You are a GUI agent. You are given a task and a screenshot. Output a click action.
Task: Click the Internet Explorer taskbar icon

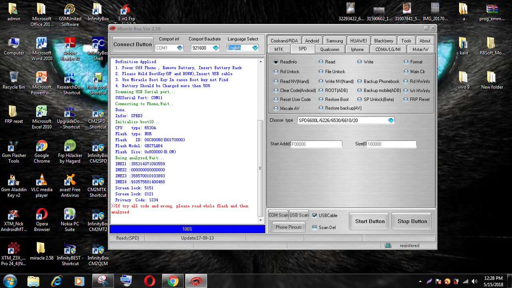pyautogui.click(x=56, y=281)
